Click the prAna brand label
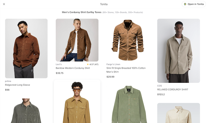 (9, 81)
